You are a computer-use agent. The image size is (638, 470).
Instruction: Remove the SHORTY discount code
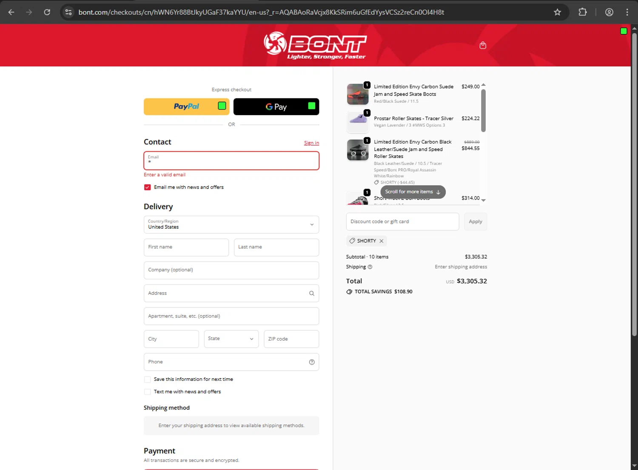pos(382,241)
